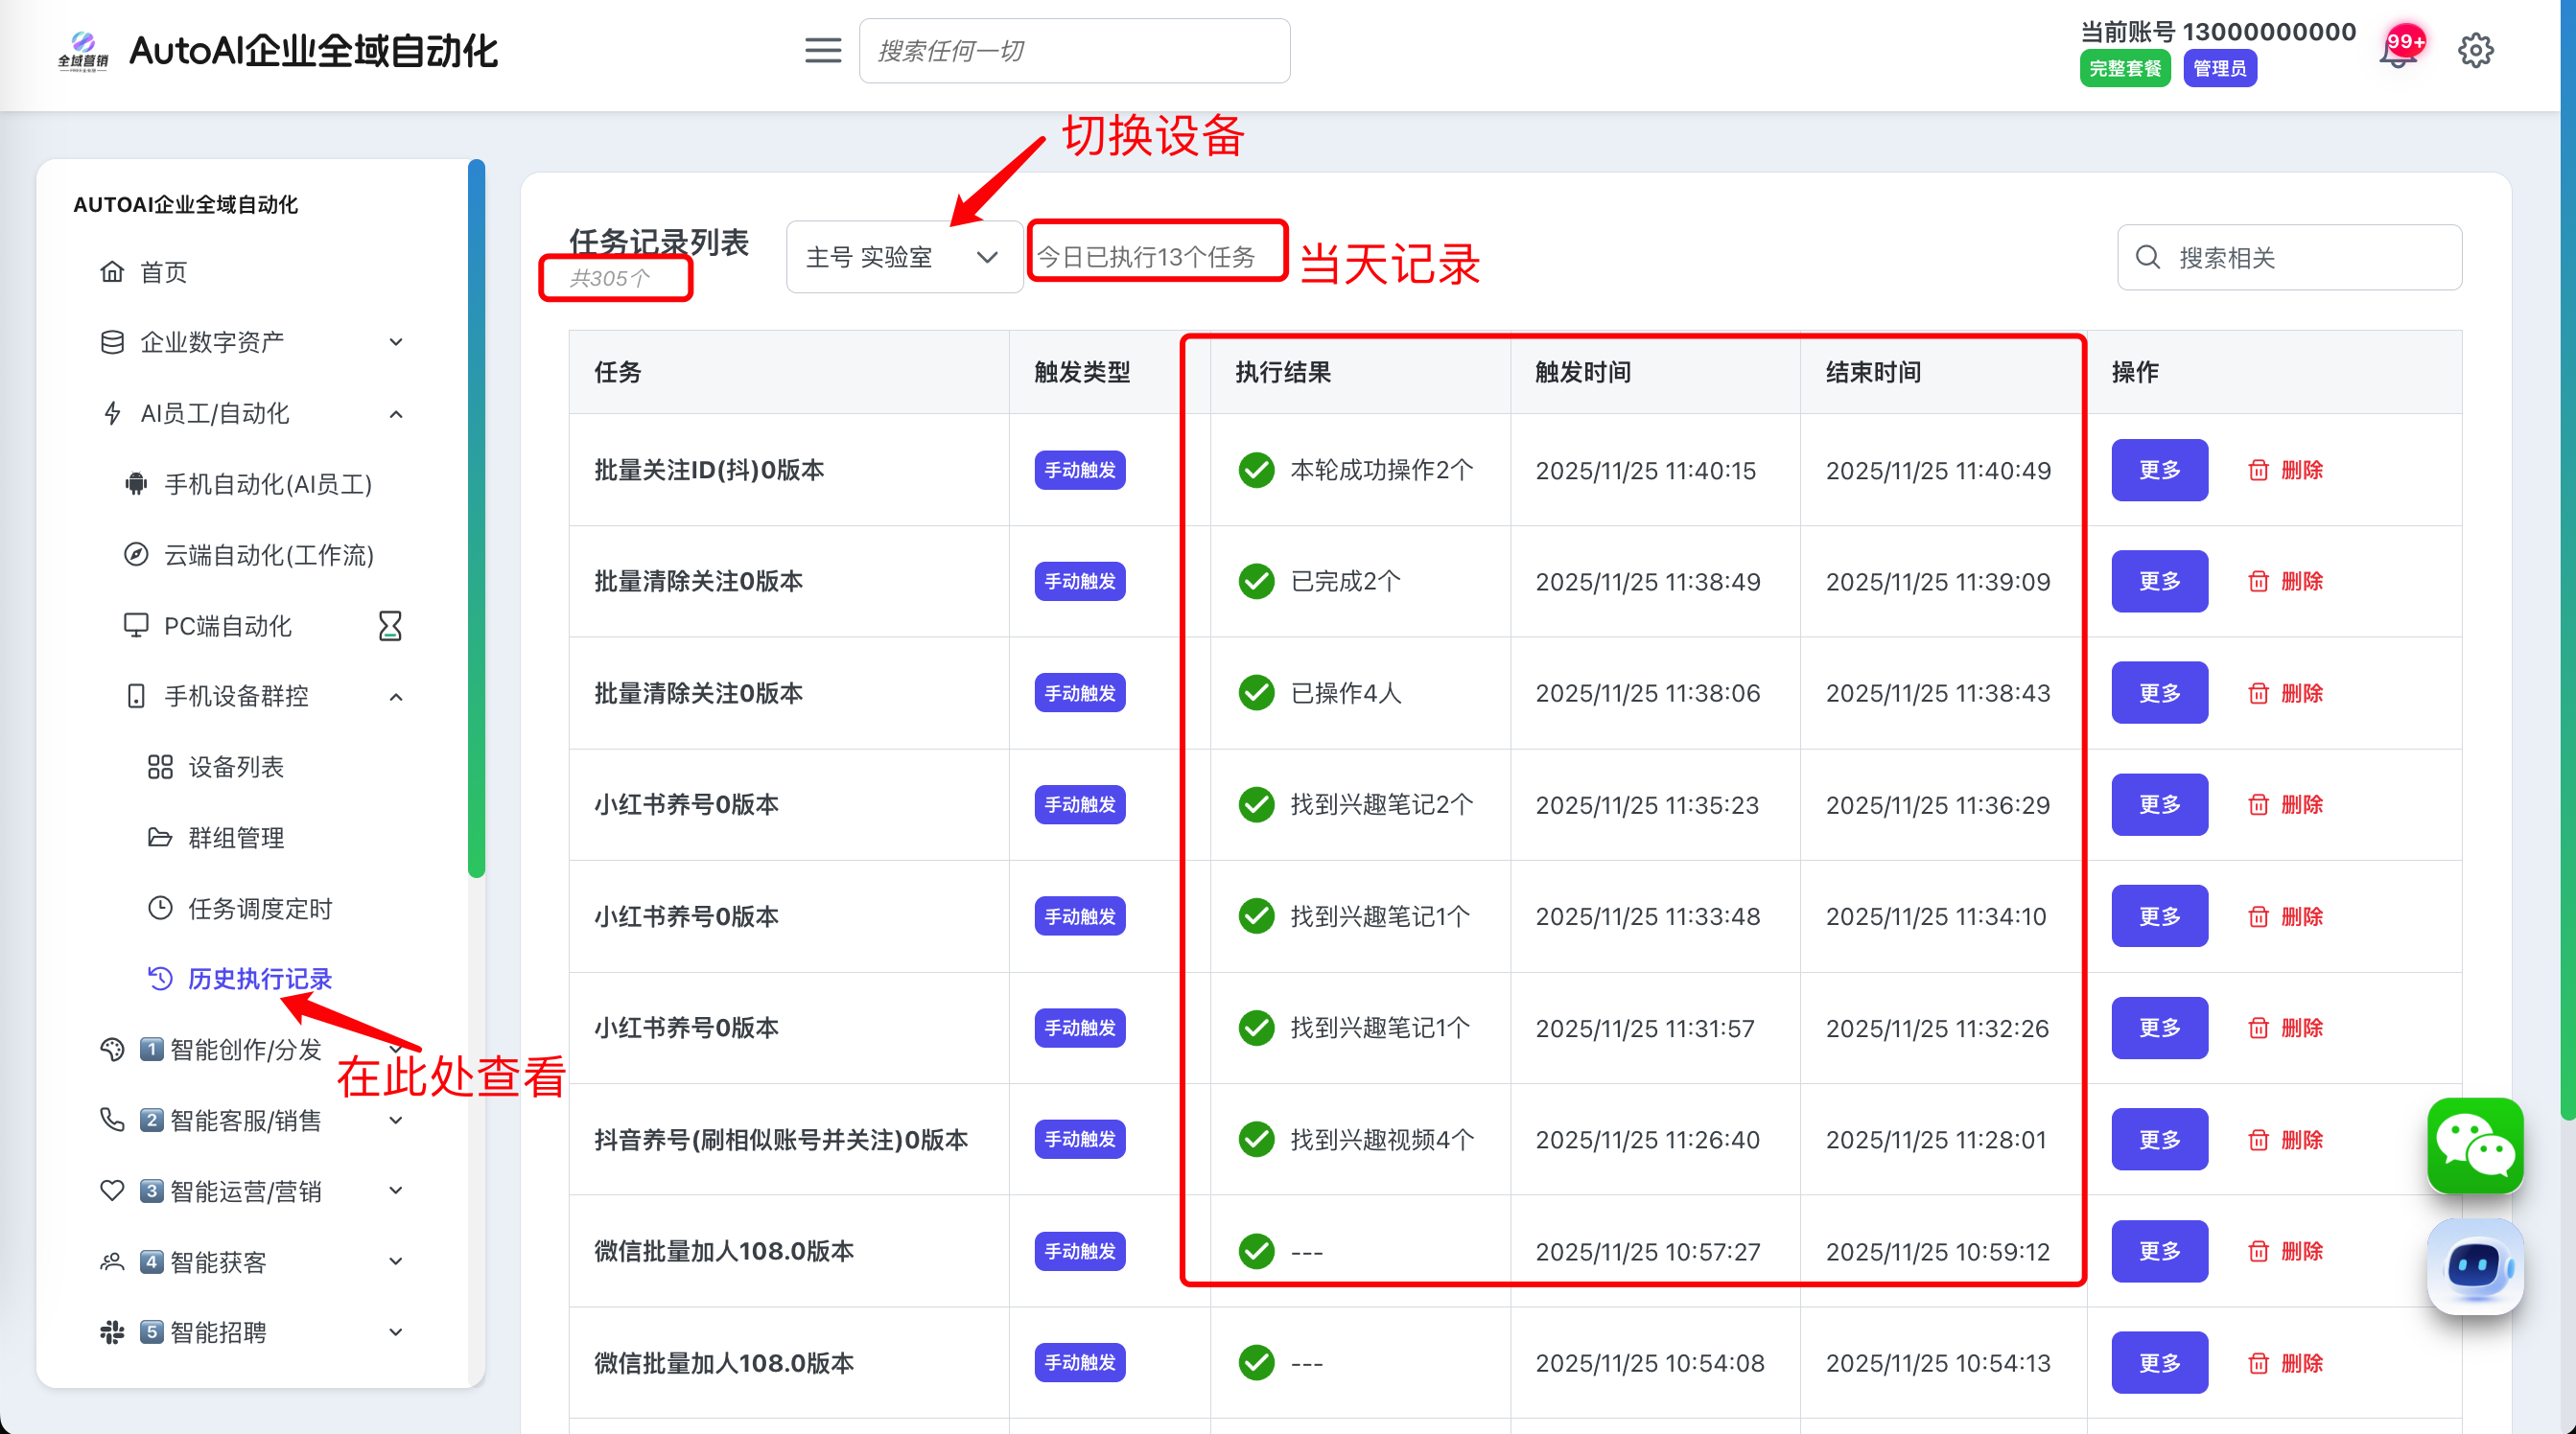
Task: Open the settings gear icon
Action: point(2475,51)
